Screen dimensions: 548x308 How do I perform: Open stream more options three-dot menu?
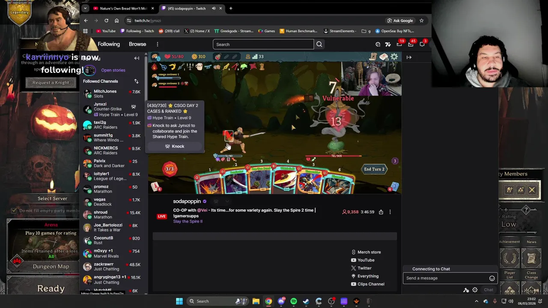click(390, 212)
